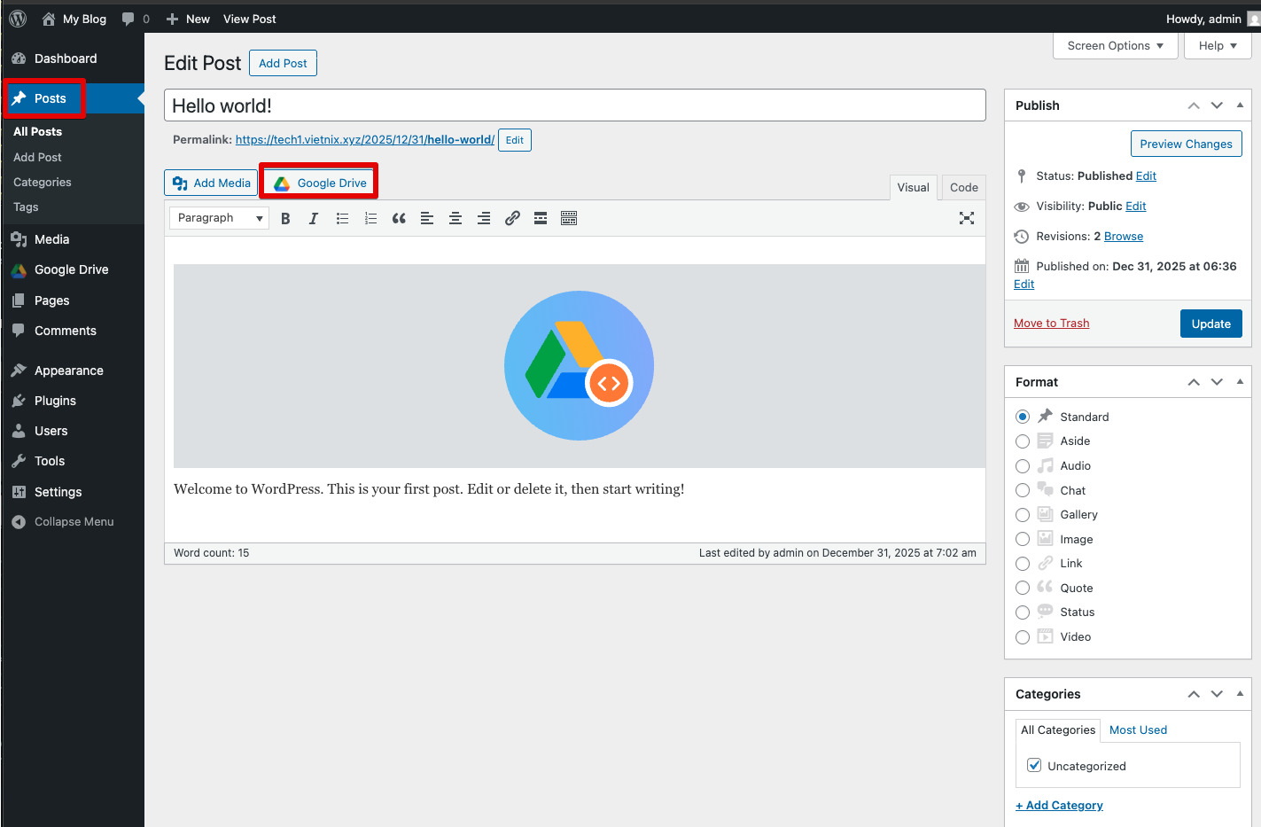Open Pages in the sidebar
The height and width of the screenshot is (827, 1261).
click(x=73, y=300)
